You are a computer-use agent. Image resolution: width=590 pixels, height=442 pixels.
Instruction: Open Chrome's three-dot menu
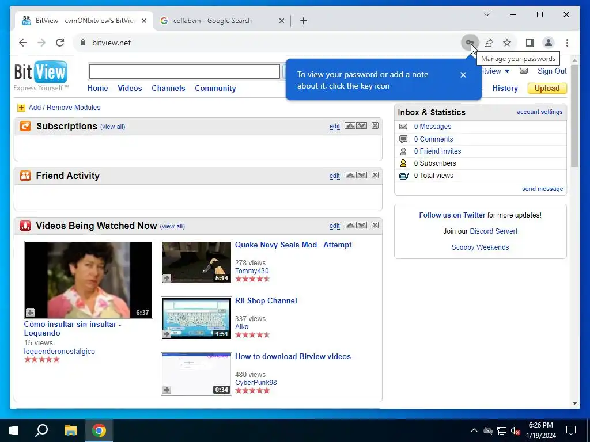pos(567,43)
